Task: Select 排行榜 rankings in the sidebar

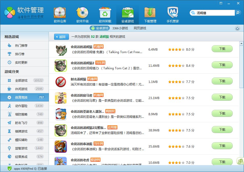Action: pyautogui.click(x=19, y=54)
